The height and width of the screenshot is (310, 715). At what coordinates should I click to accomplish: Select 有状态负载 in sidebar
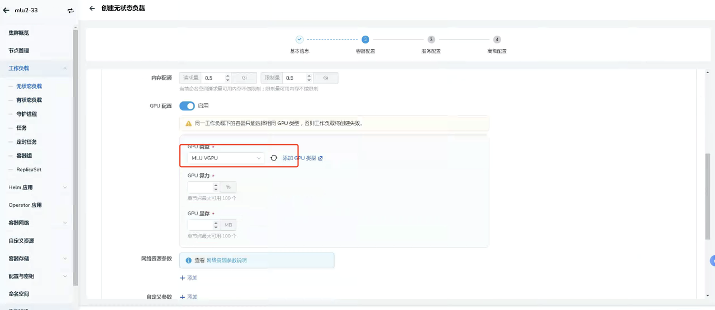pyautogui.click(x=29, y=100)
